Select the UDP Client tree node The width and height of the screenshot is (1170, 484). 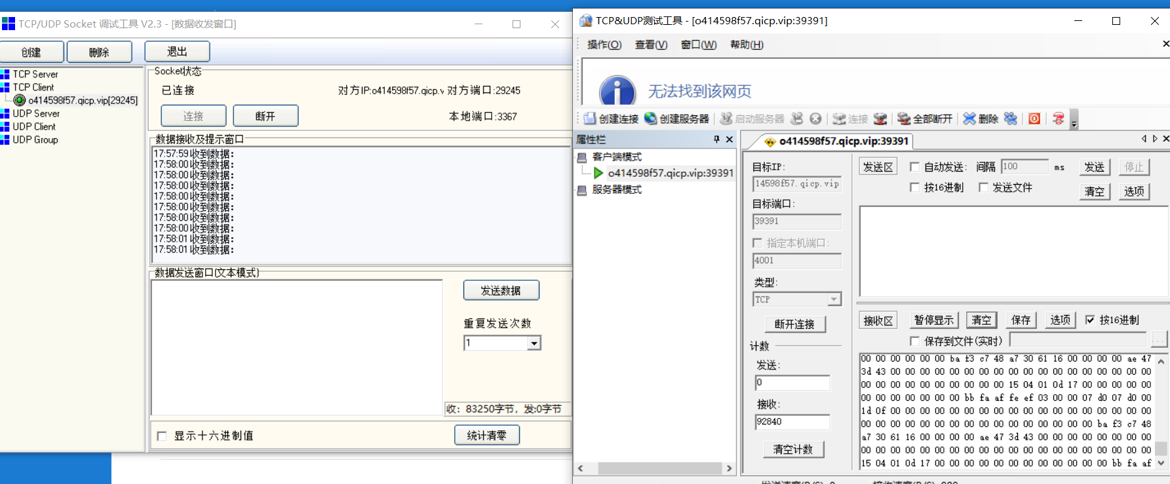click(34, 126)
